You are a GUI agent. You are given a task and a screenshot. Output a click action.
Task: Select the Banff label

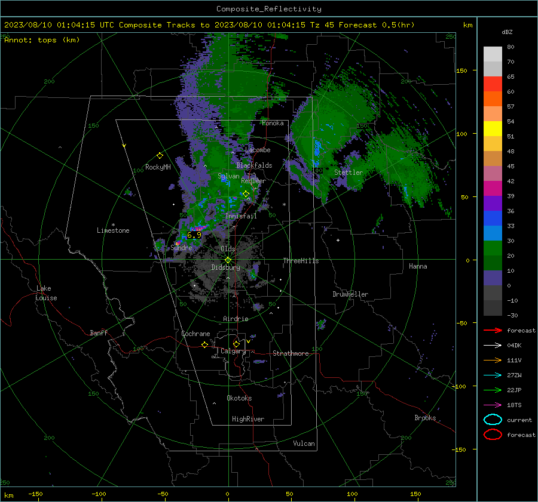click(x=99, y=333)
